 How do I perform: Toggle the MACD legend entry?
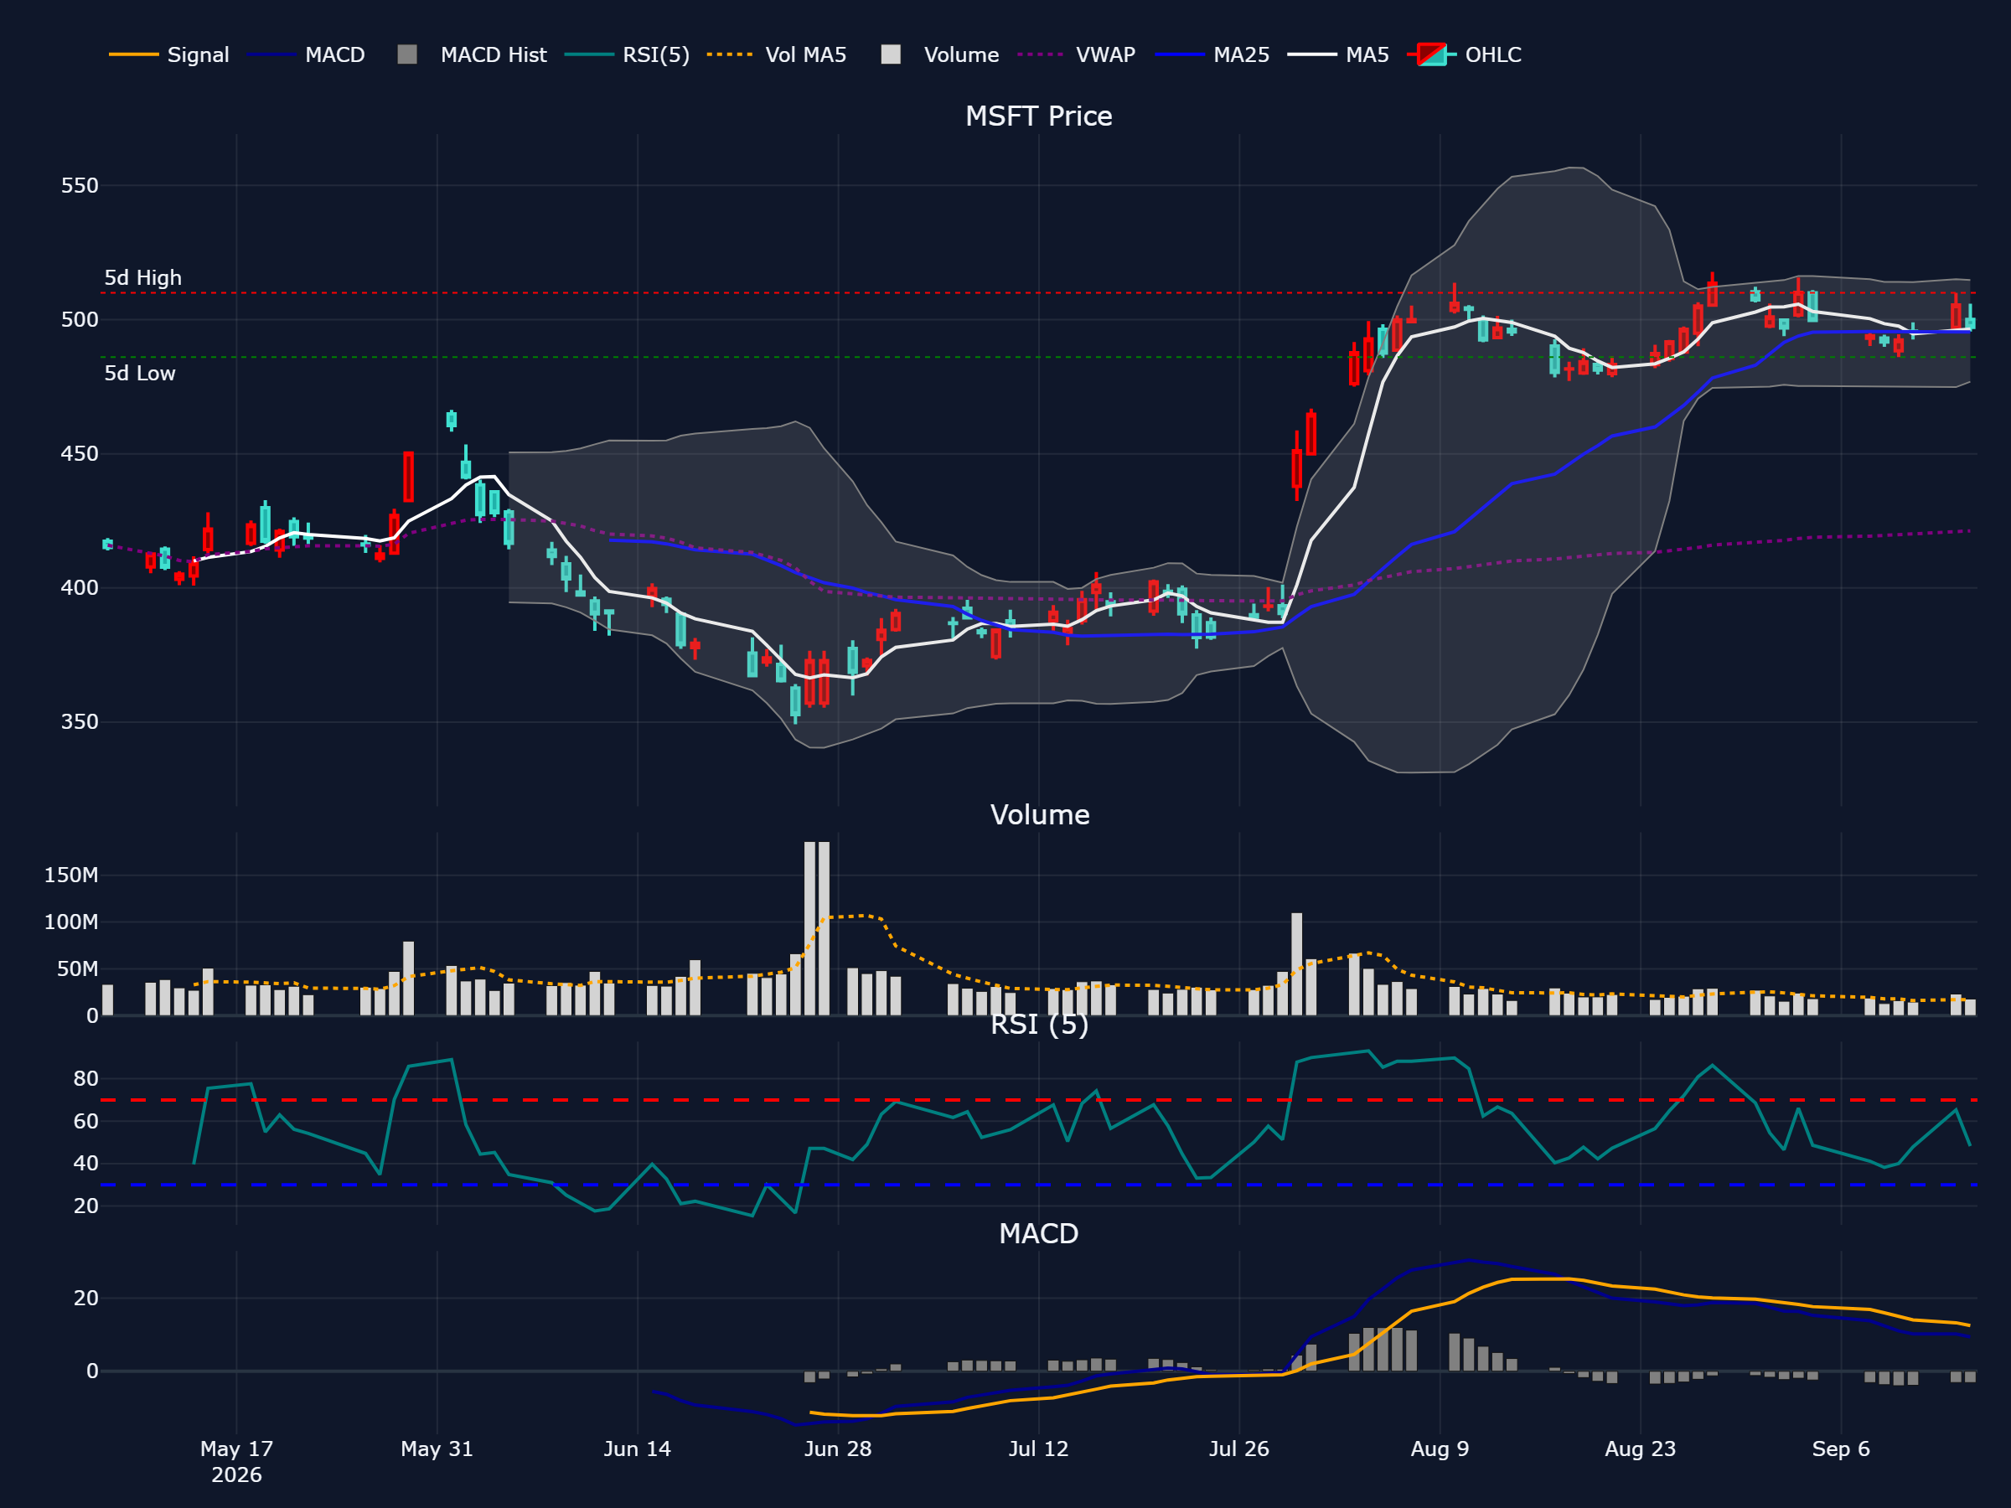[x=307, y=54]
